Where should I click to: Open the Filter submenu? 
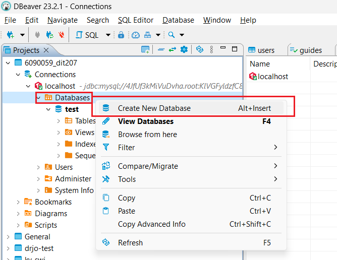tap(191, 148)
